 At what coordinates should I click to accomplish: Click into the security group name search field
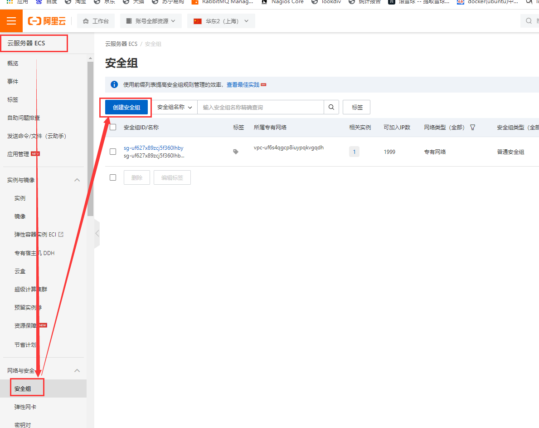(261, 108)
